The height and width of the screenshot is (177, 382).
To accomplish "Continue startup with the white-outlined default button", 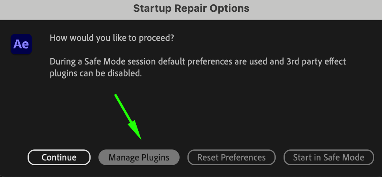I will click(x=59, y=157).
